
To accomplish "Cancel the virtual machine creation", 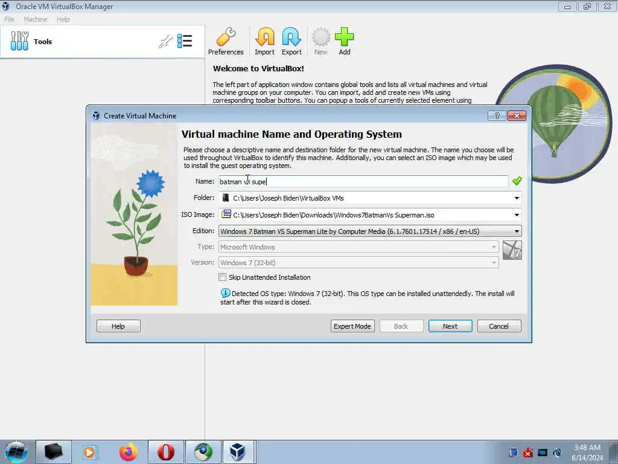I will (x=499, y=326).
